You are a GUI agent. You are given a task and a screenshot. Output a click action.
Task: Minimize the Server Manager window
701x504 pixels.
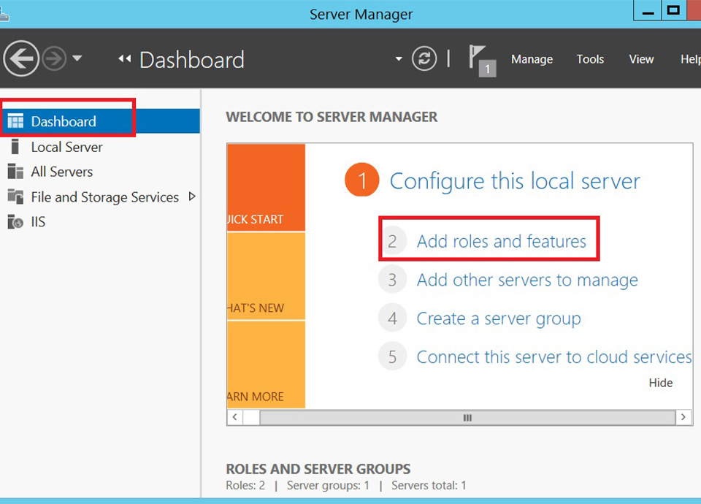648,11
